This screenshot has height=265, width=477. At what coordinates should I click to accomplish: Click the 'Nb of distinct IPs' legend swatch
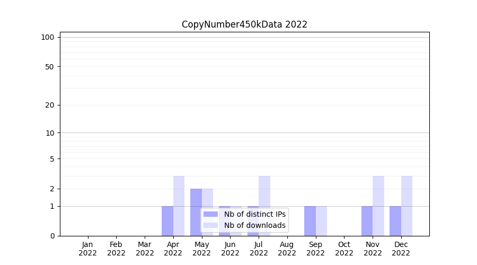pos(210,214)
